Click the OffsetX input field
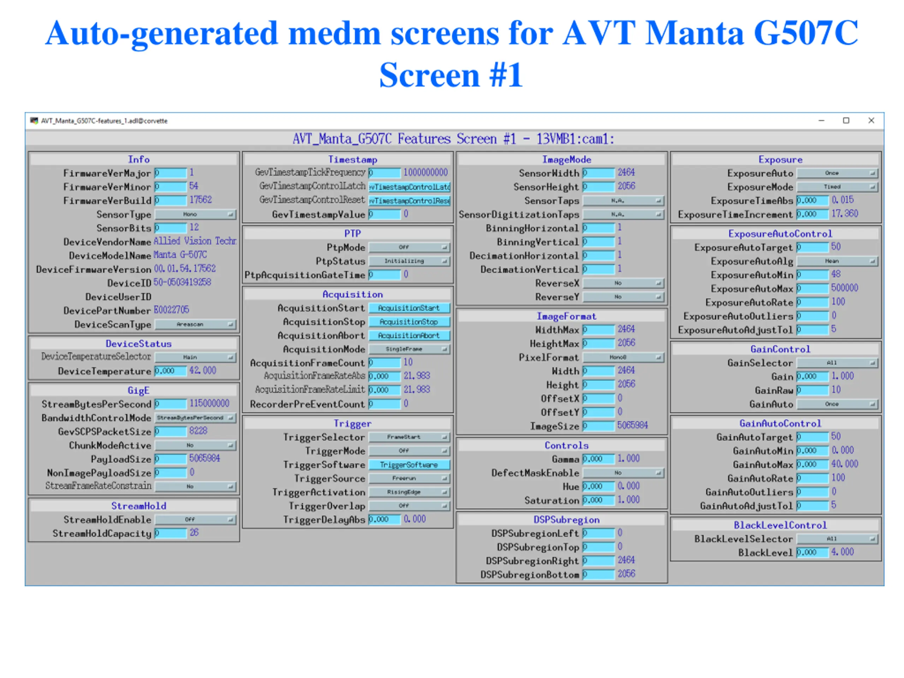Image resolution: width=904 pixels, height=678 pixels. point(599,398)
